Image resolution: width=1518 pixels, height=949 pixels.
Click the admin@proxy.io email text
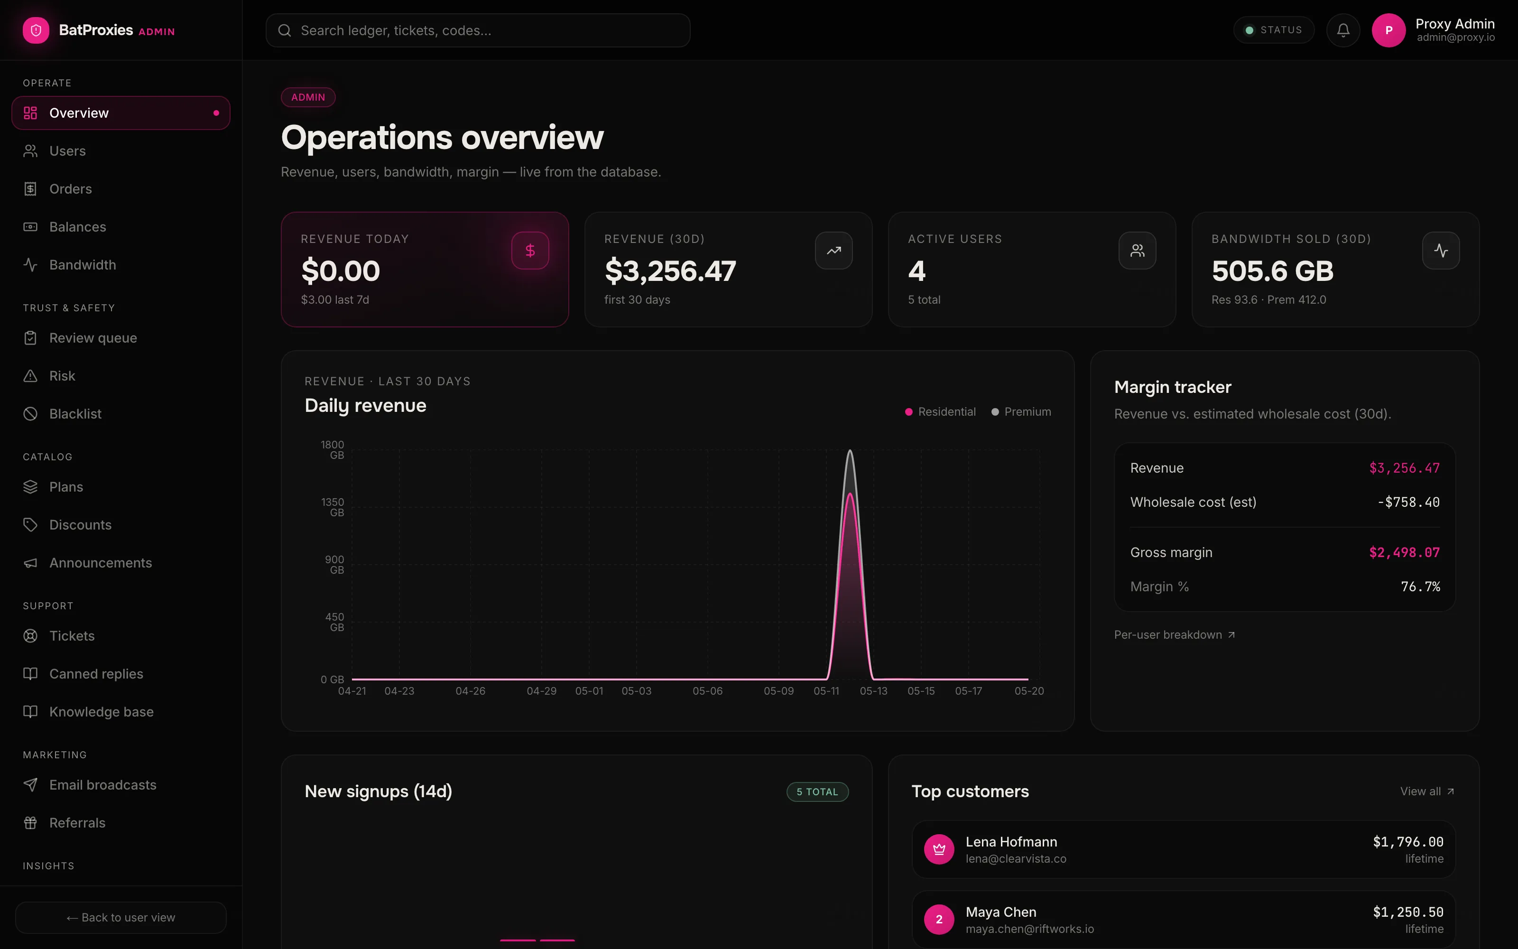point(1455,37)
